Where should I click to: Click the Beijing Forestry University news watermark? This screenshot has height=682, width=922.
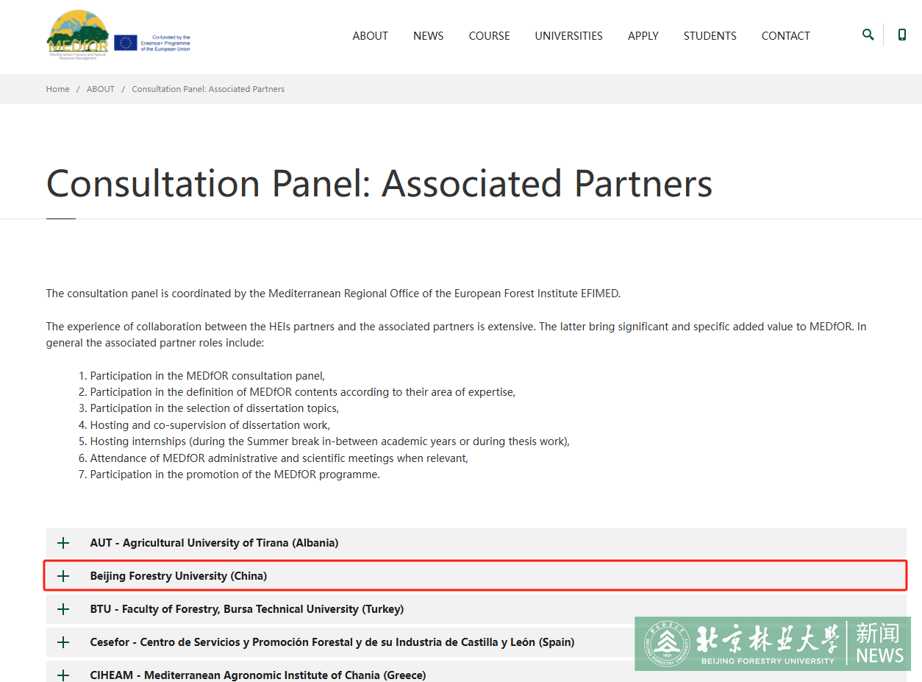tap(772, 644)
